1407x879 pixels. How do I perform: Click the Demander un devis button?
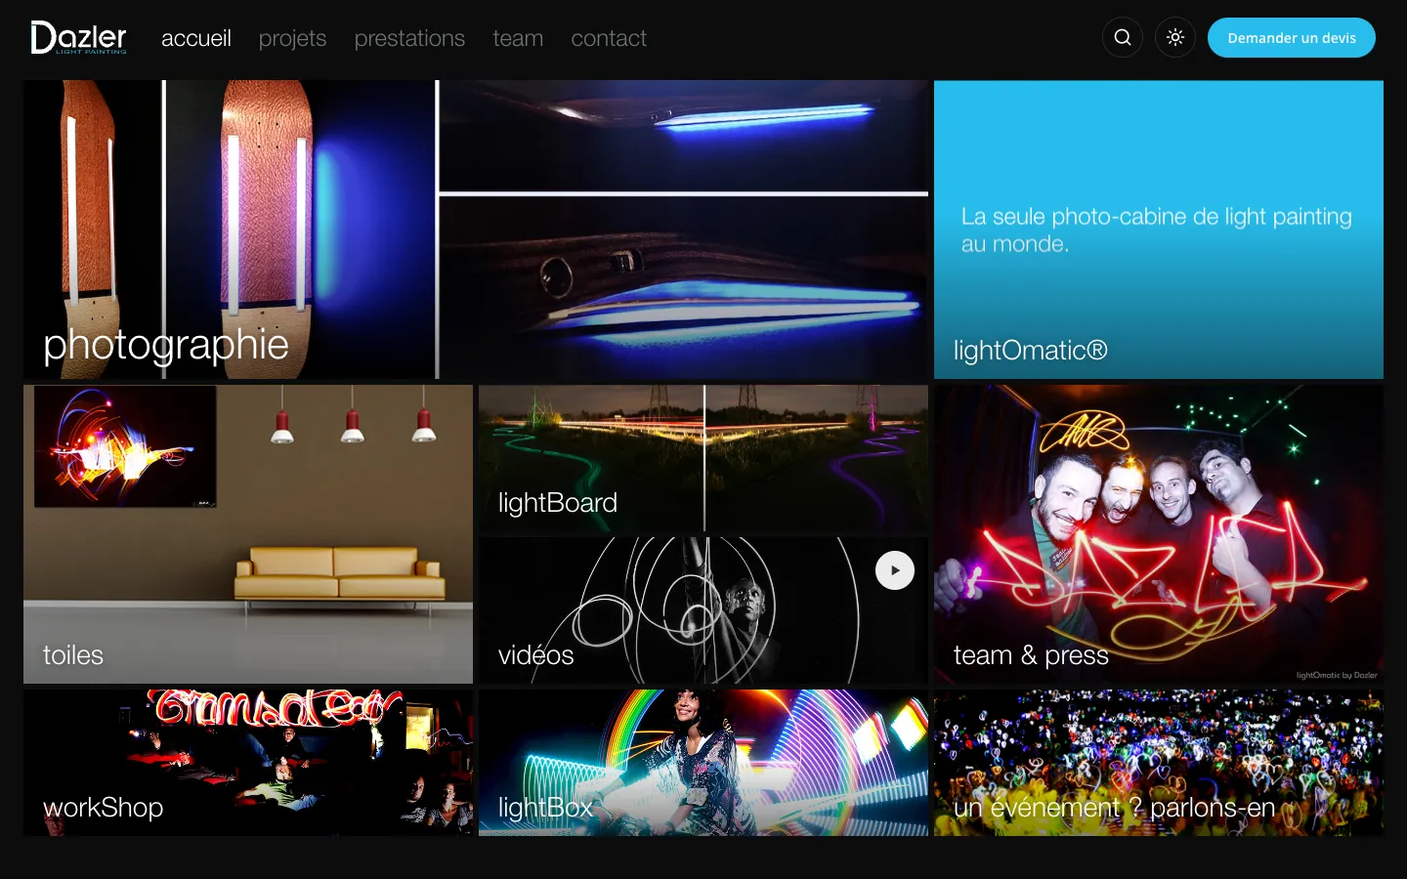(1292, 38)
